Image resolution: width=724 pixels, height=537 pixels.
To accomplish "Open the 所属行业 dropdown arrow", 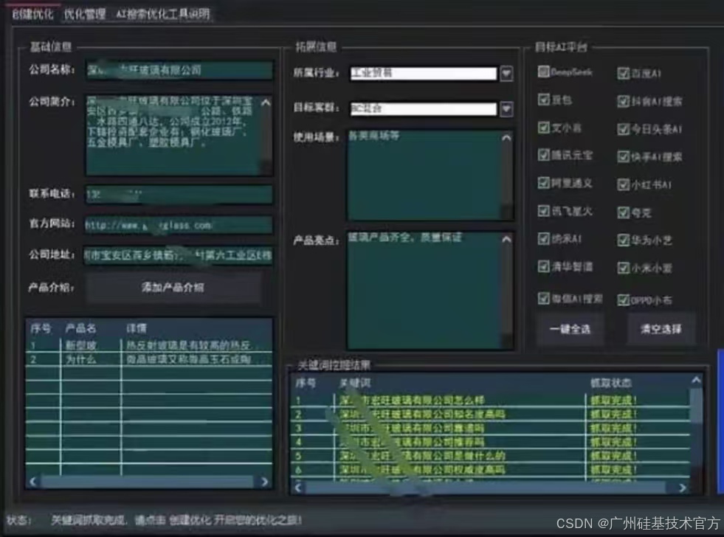I will point(506,73).
